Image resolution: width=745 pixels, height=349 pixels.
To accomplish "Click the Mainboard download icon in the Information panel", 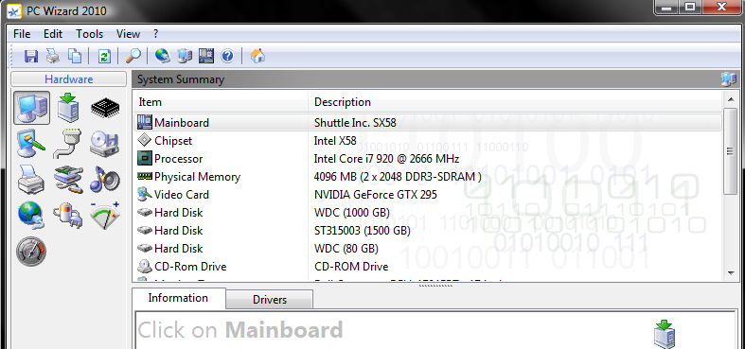I will coord(665,334).
